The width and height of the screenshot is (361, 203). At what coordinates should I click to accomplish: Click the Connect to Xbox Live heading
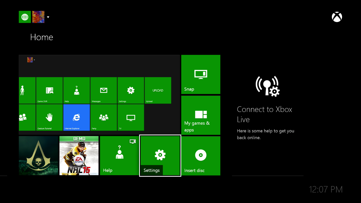(x=265, y=114)
